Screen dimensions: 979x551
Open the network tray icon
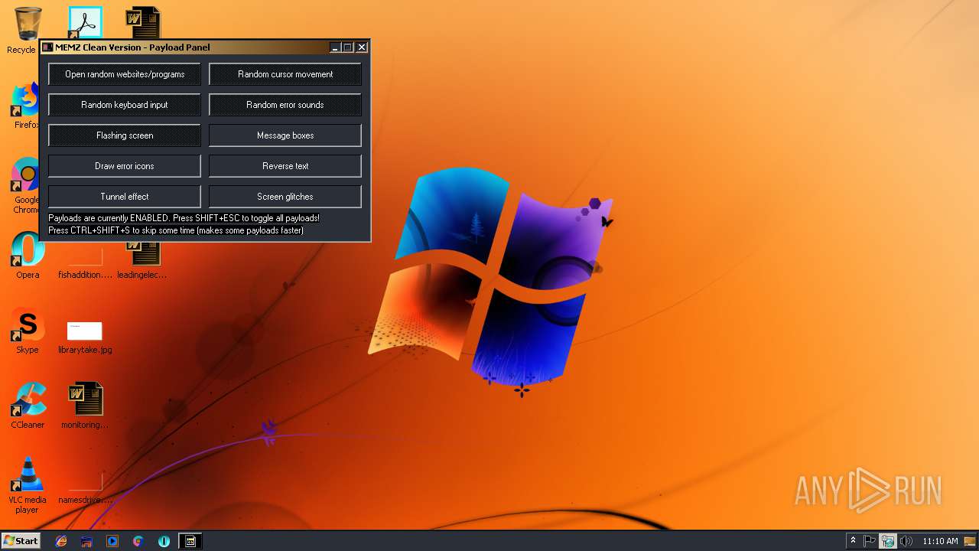(887, 541)
